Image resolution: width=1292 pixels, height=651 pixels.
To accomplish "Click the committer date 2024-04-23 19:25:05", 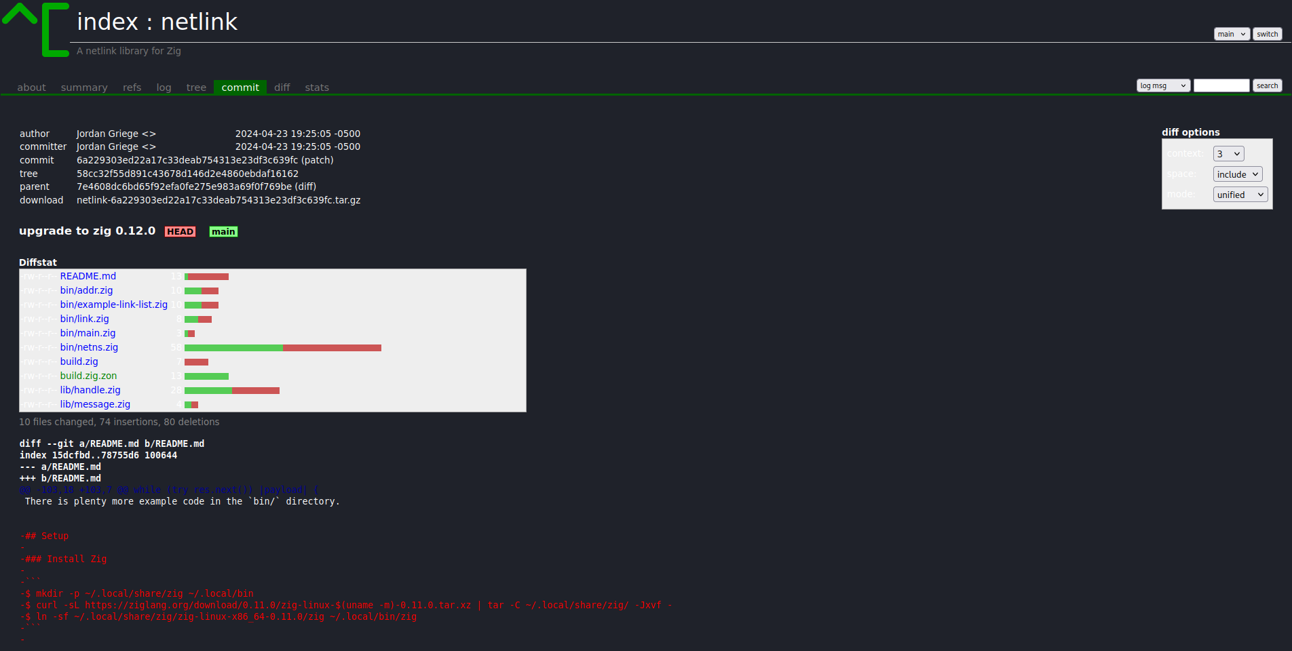I will click(298, 146).
